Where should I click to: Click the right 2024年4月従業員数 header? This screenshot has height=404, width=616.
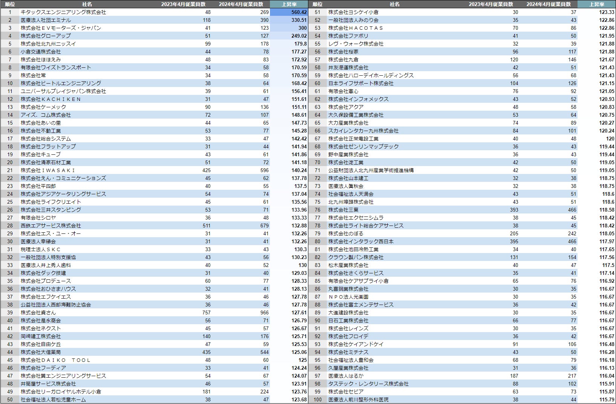(549, 4)
